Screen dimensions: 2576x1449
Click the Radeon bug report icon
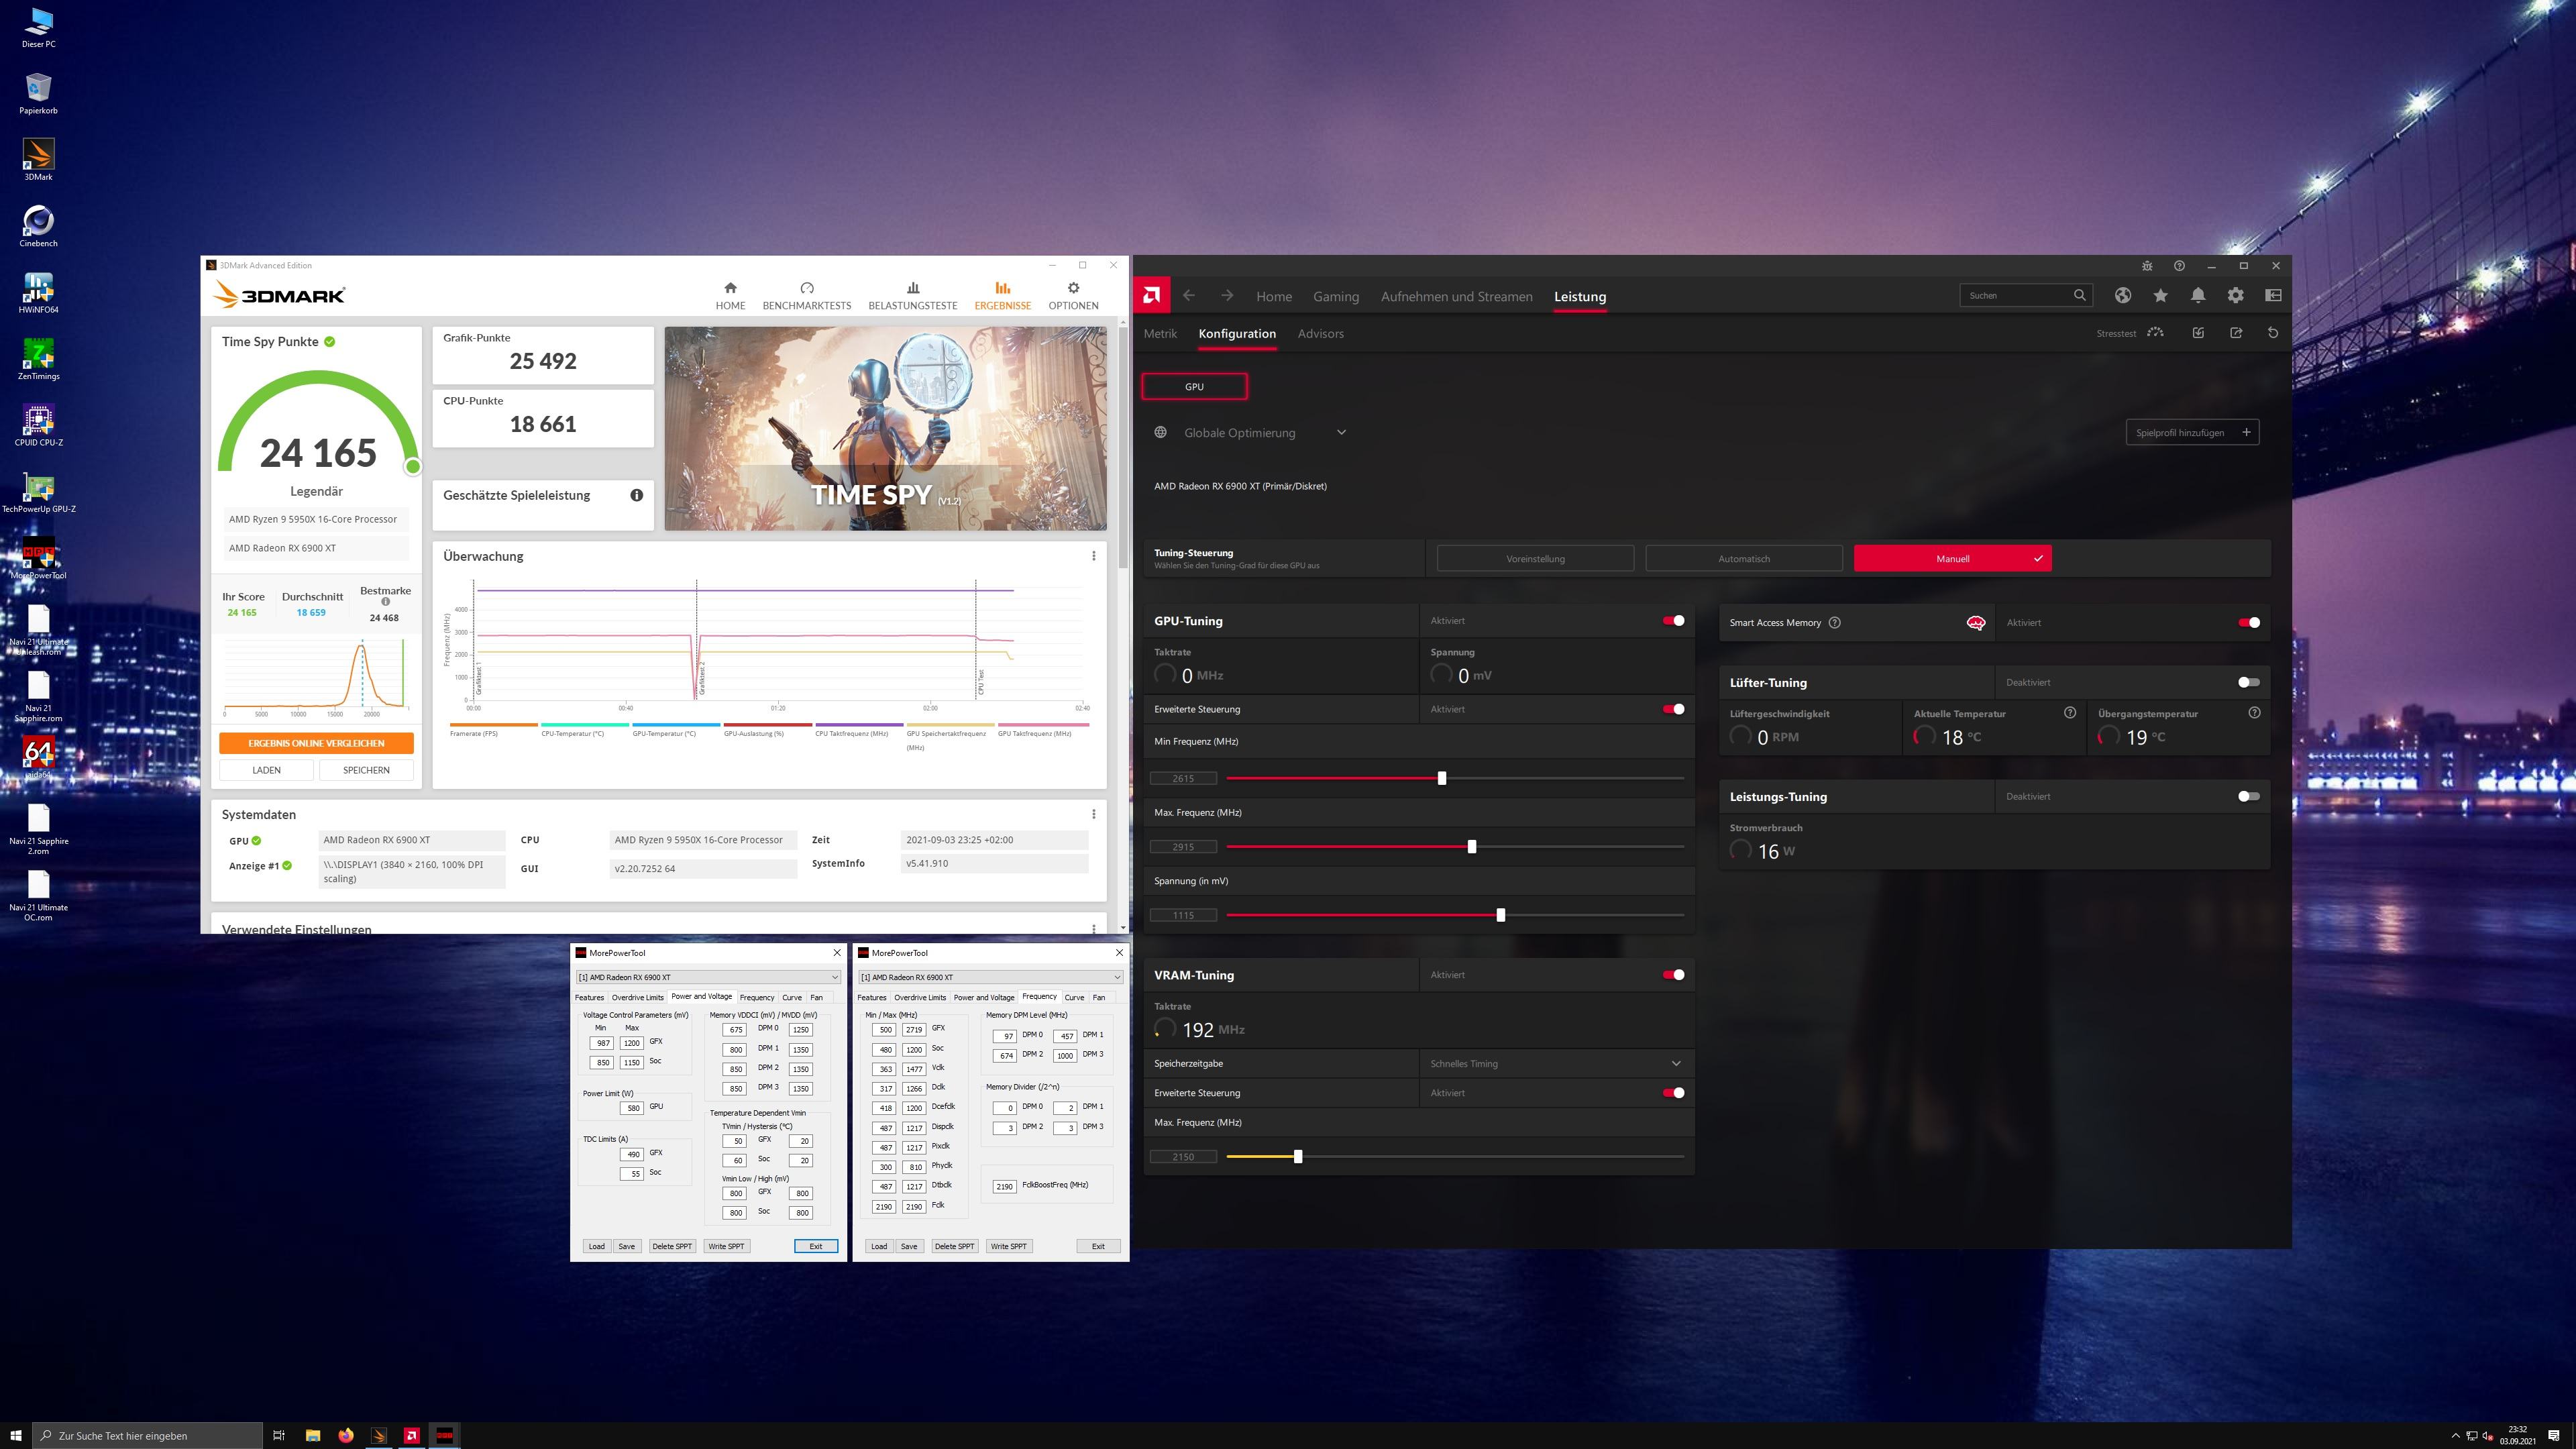pyautogui.click(x=2147, y=266)
